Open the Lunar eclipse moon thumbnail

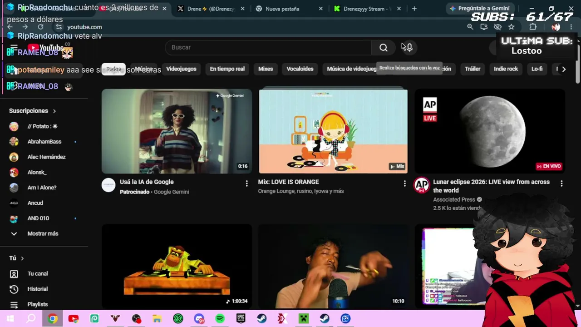[x=490, y=132]
